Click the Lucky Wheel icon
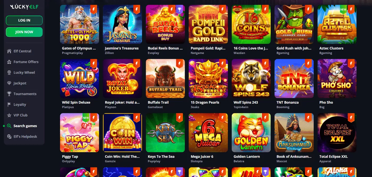 pyautogui.click(x=9, y=72)
